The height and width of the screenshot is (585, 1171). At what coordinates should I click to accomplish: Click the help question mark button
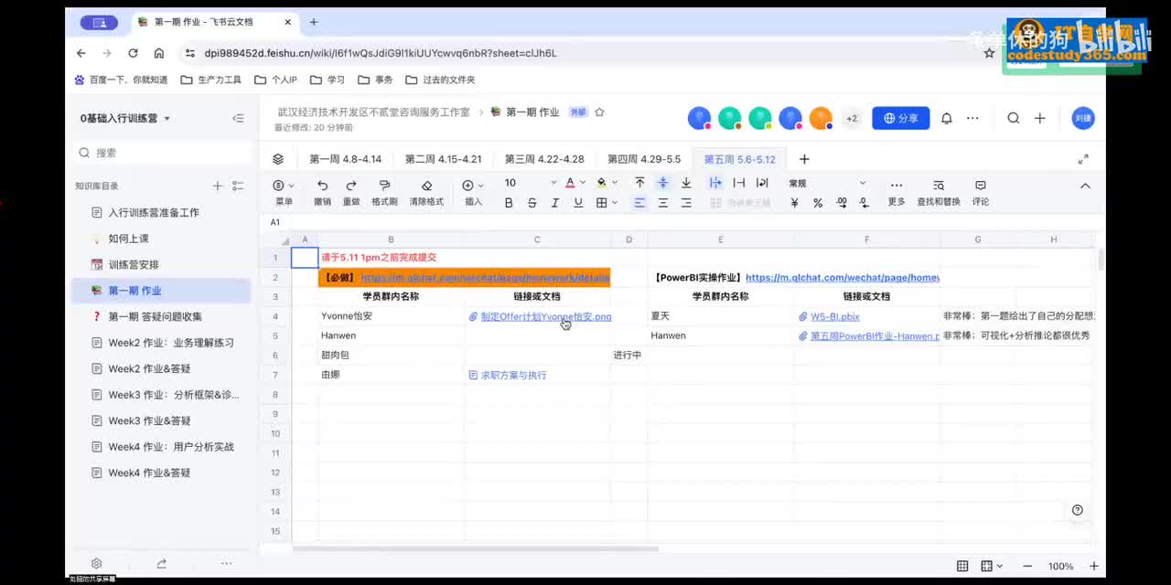[x=1077, y=510]
